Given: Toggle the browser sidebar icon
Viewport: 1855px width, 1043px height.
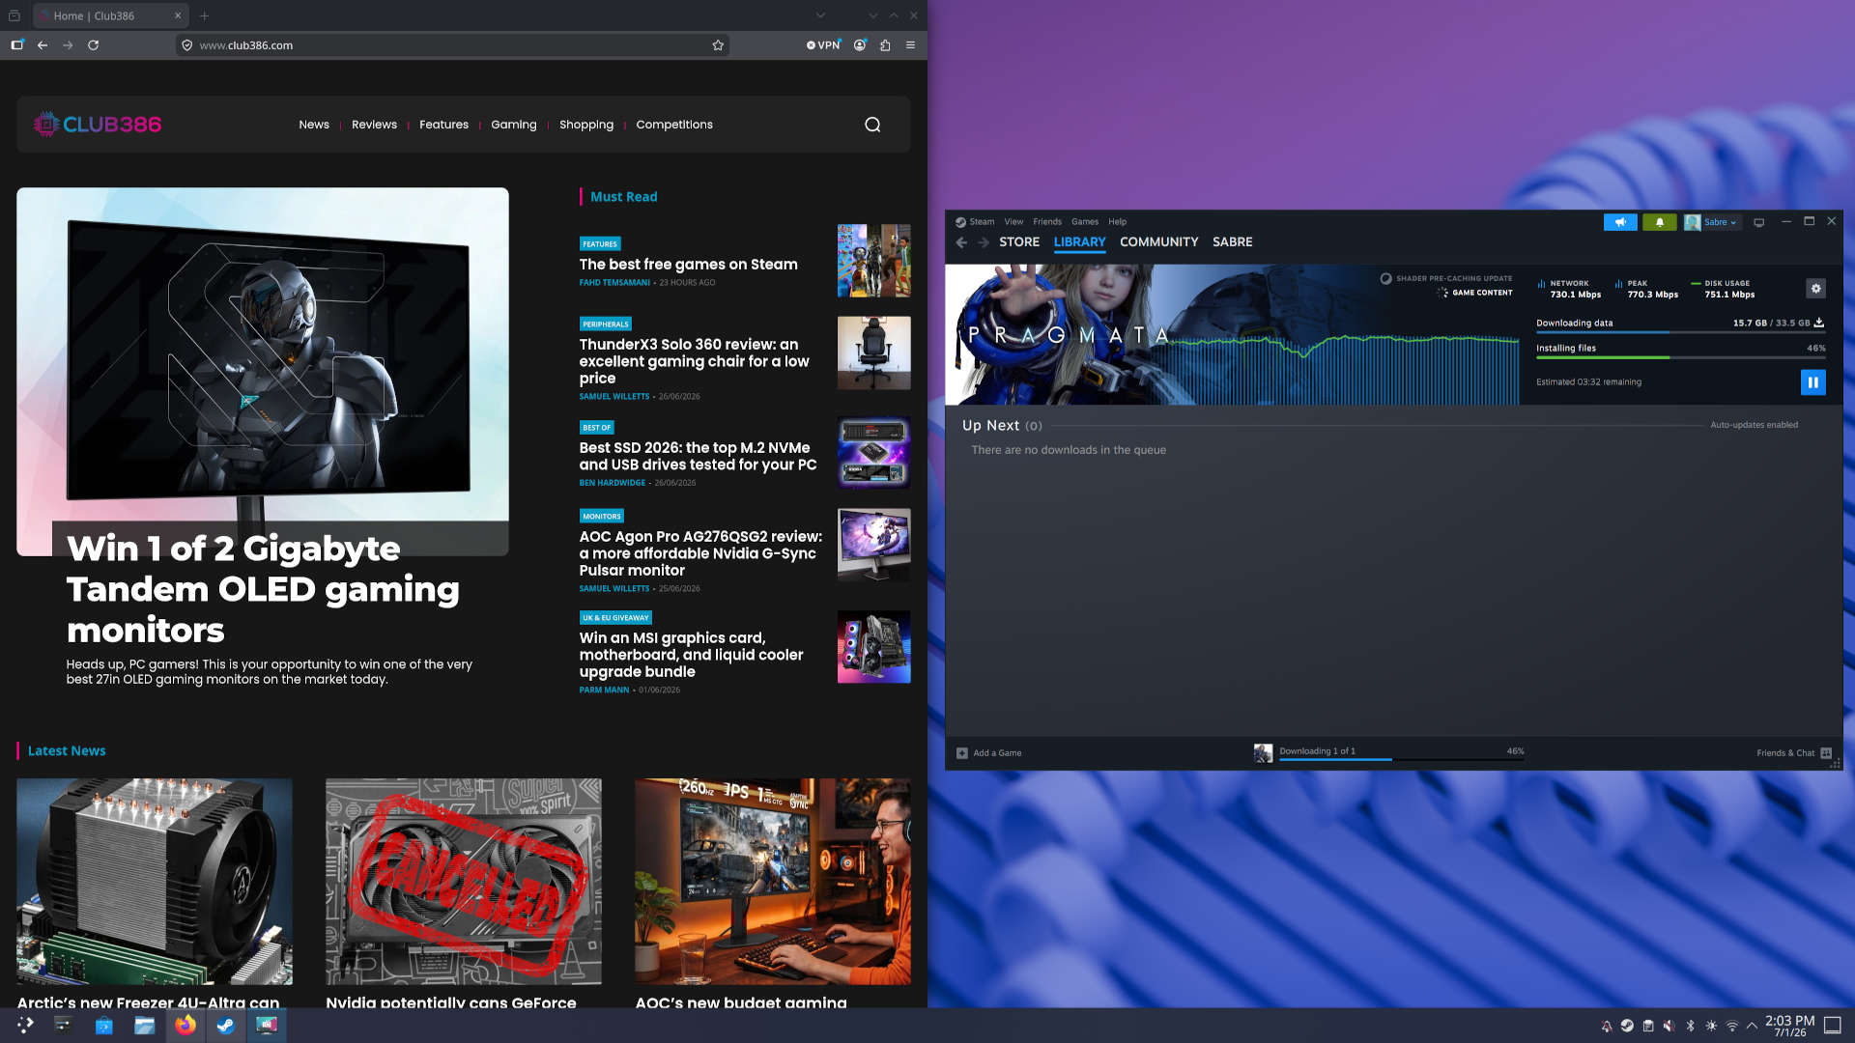Looking at the screenshot, I should pyautogui.click(x=17, y=45).
